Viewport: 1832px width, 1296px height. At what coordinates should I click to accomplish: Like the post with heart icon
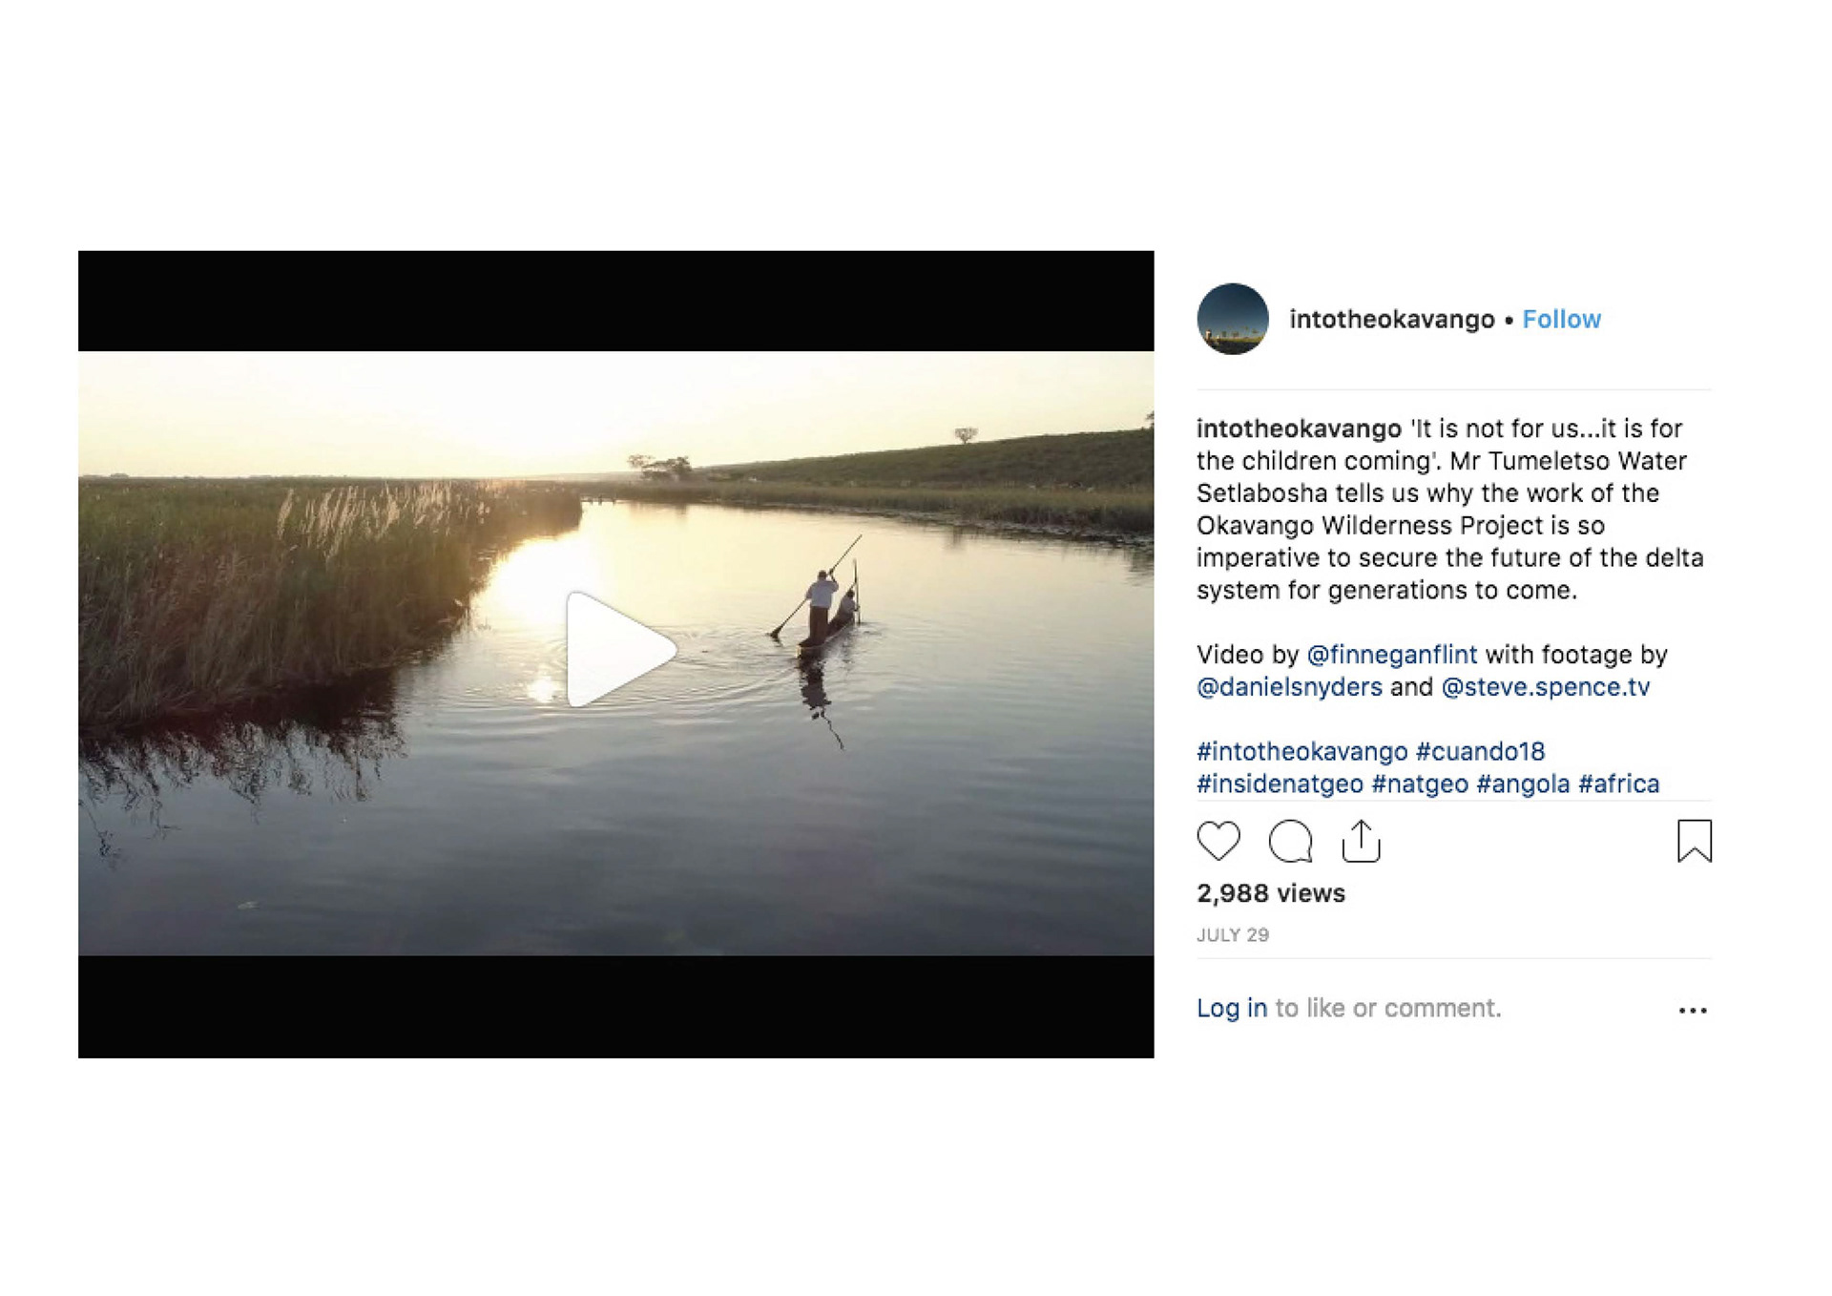pyautogui.click(x=1218, y=841)
